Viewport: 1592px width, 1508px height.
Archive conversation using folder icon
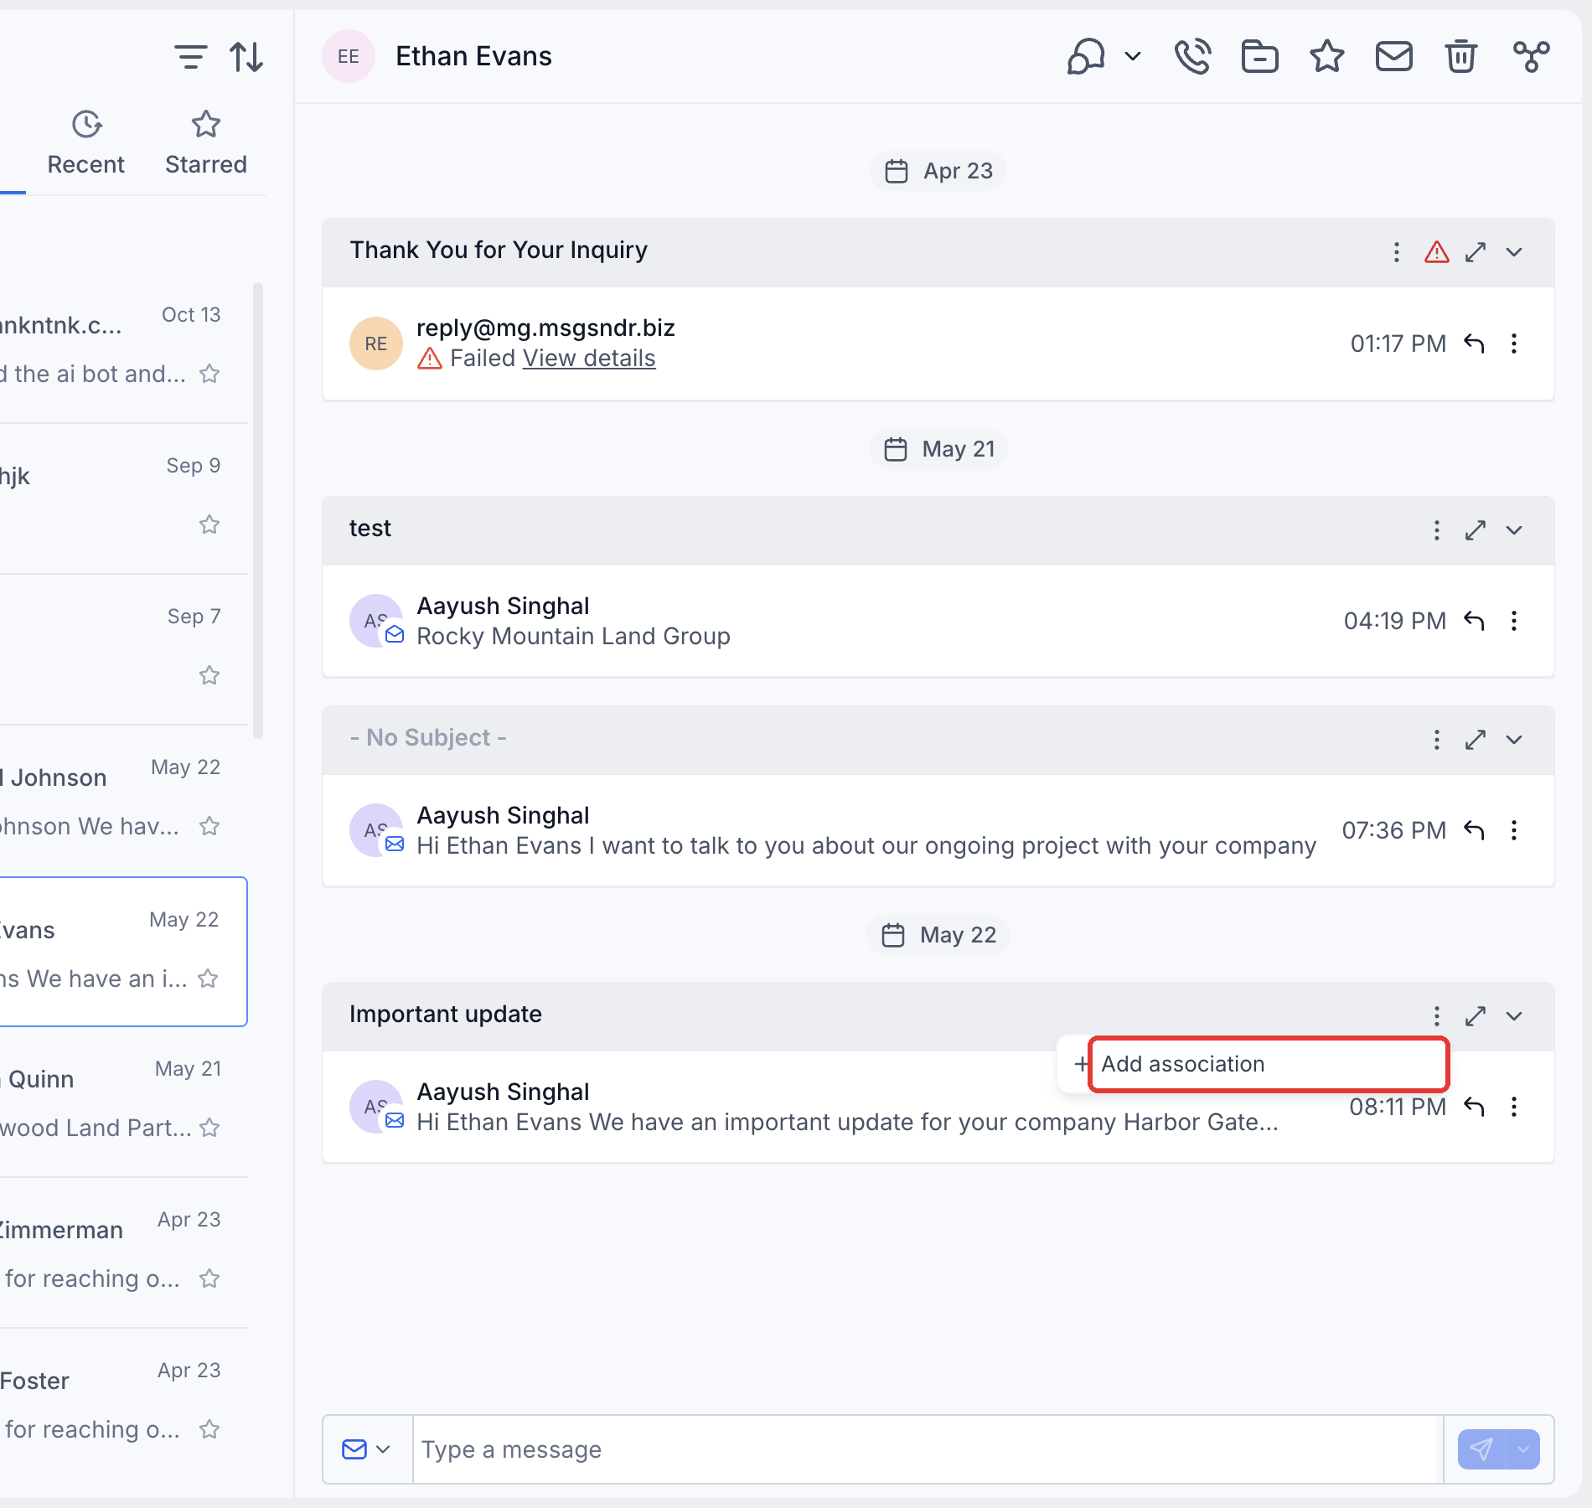(1259, 57)
